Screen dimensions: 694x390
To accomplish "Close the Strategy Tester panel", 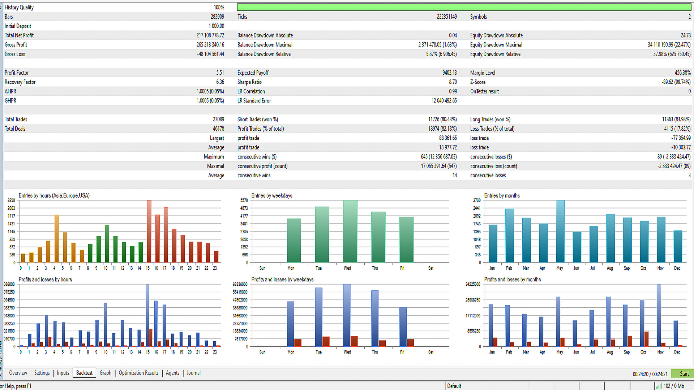I will (x=1, y=7).
